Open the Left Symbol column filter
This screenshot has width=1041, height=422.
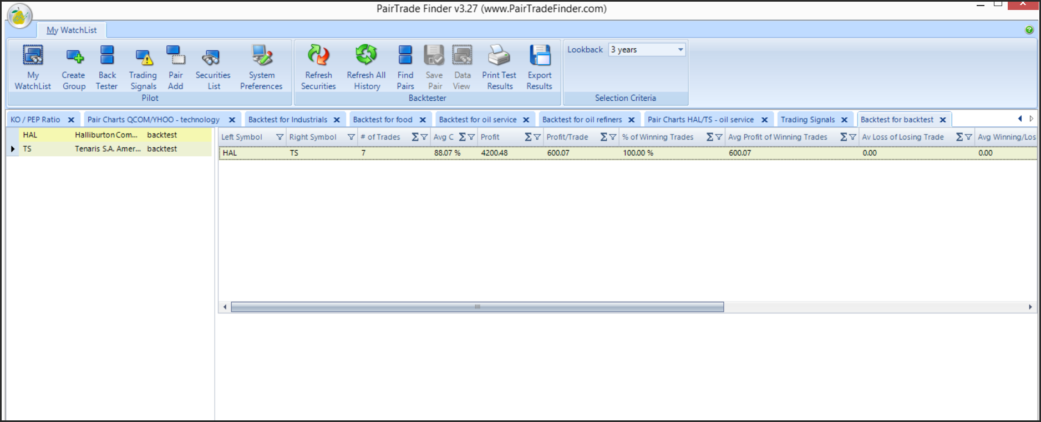[x=280, y=137]
